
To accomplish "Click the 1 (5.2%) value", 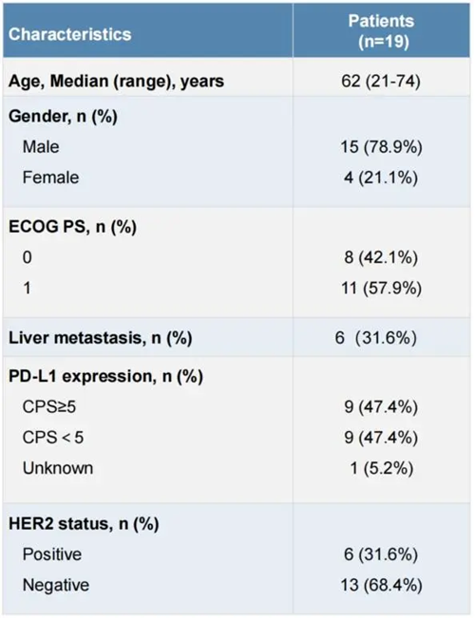I will [382, 468].
